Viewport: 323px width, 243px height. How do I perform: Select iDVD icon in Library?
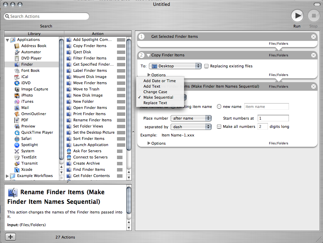tap(17, 83)
